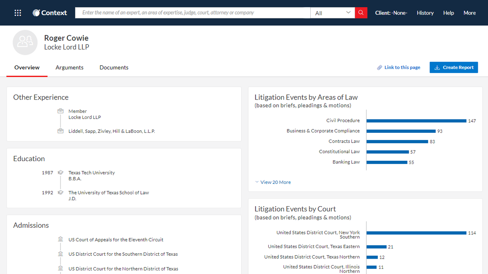Switch to the Overview tab
Viewport: 488px width, 274px height.
(27, 68)
